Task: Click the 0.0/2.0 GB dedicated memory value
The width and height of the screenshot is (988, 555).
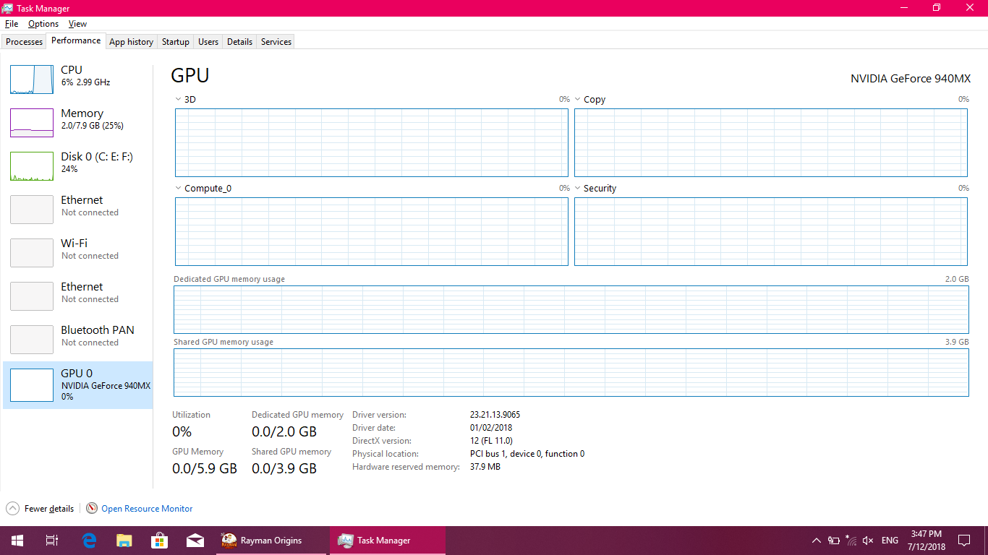Action: (x=284, y=431)
